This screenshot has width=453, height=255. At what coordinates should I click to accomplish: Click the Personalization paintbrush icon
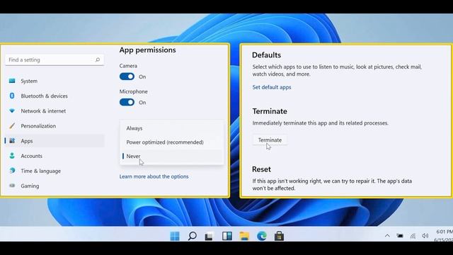click(12, 126)
